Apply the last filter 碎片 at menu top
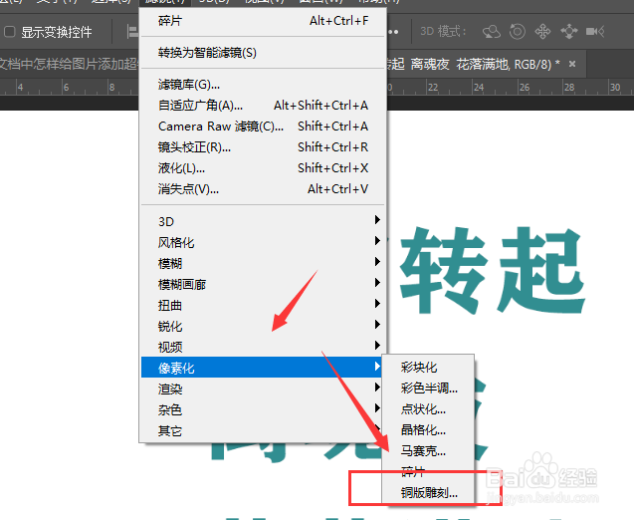 (263, 21)
